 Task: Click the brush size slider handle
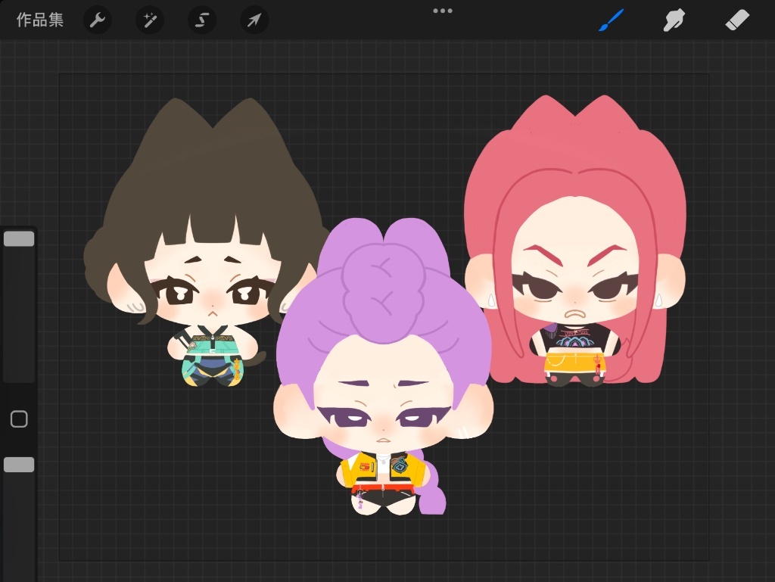[x=19, y=239]
